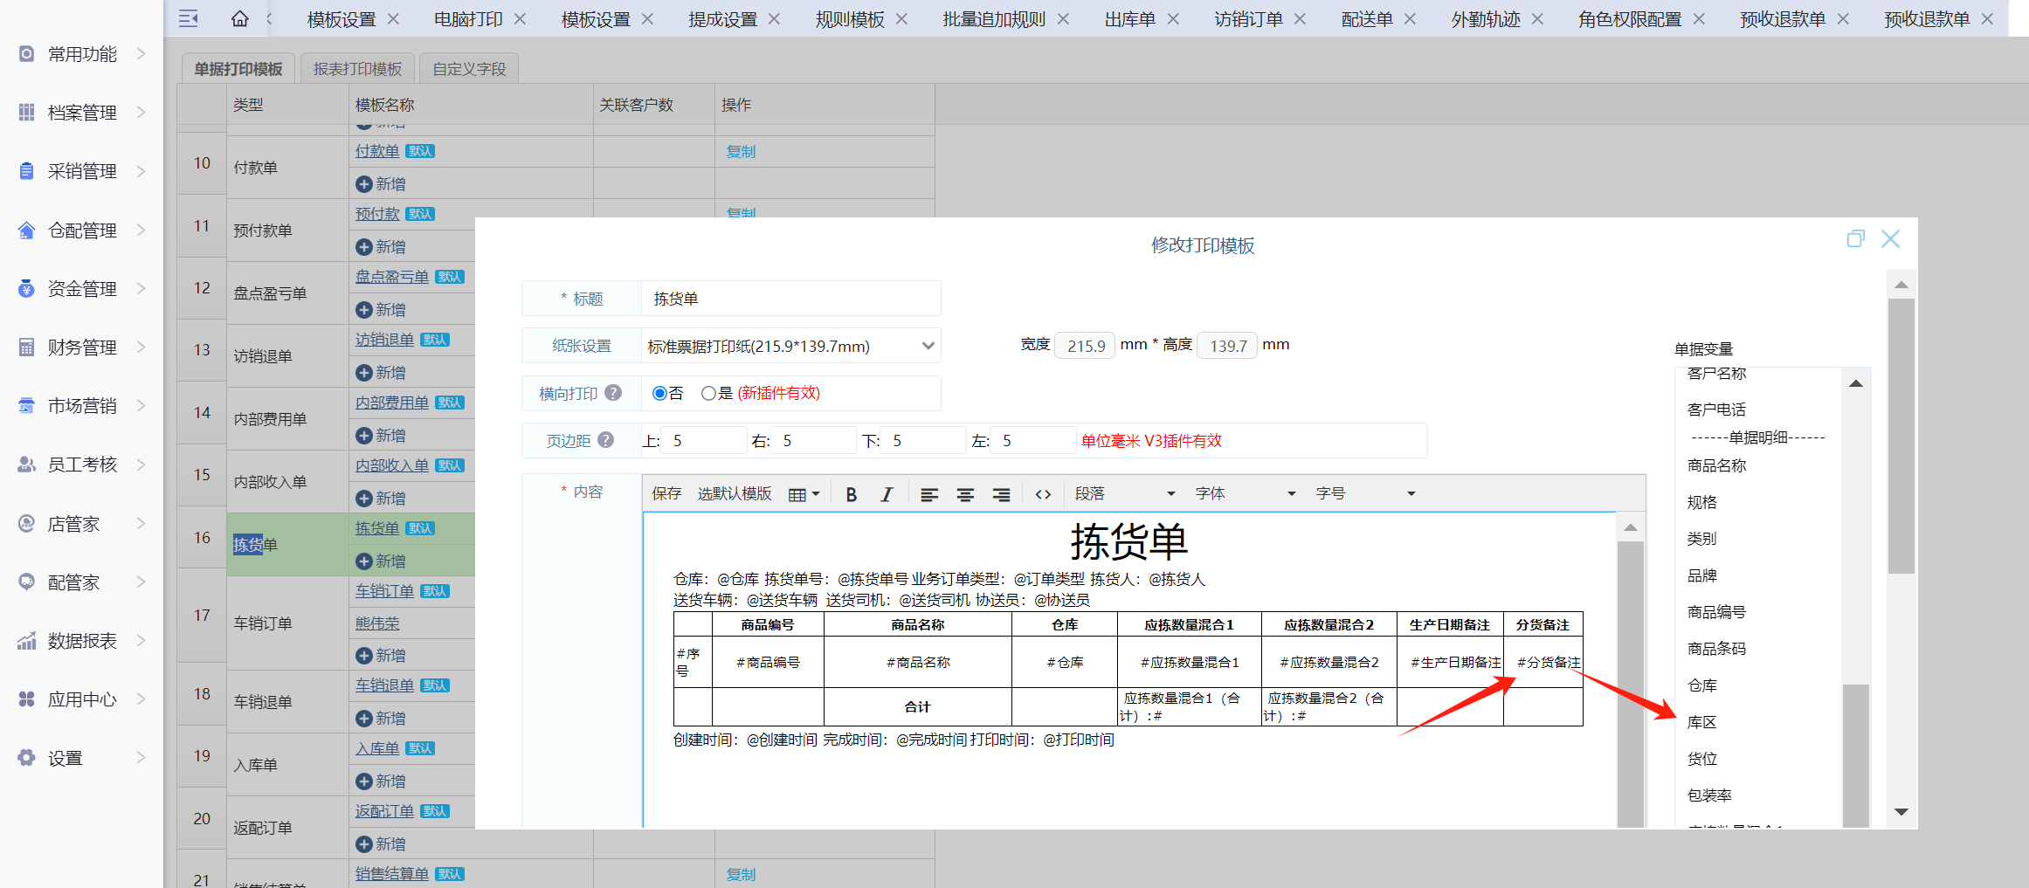Go to home via house icon
The width and height of the screenshot is (2029, 888).
coord(239,18)
